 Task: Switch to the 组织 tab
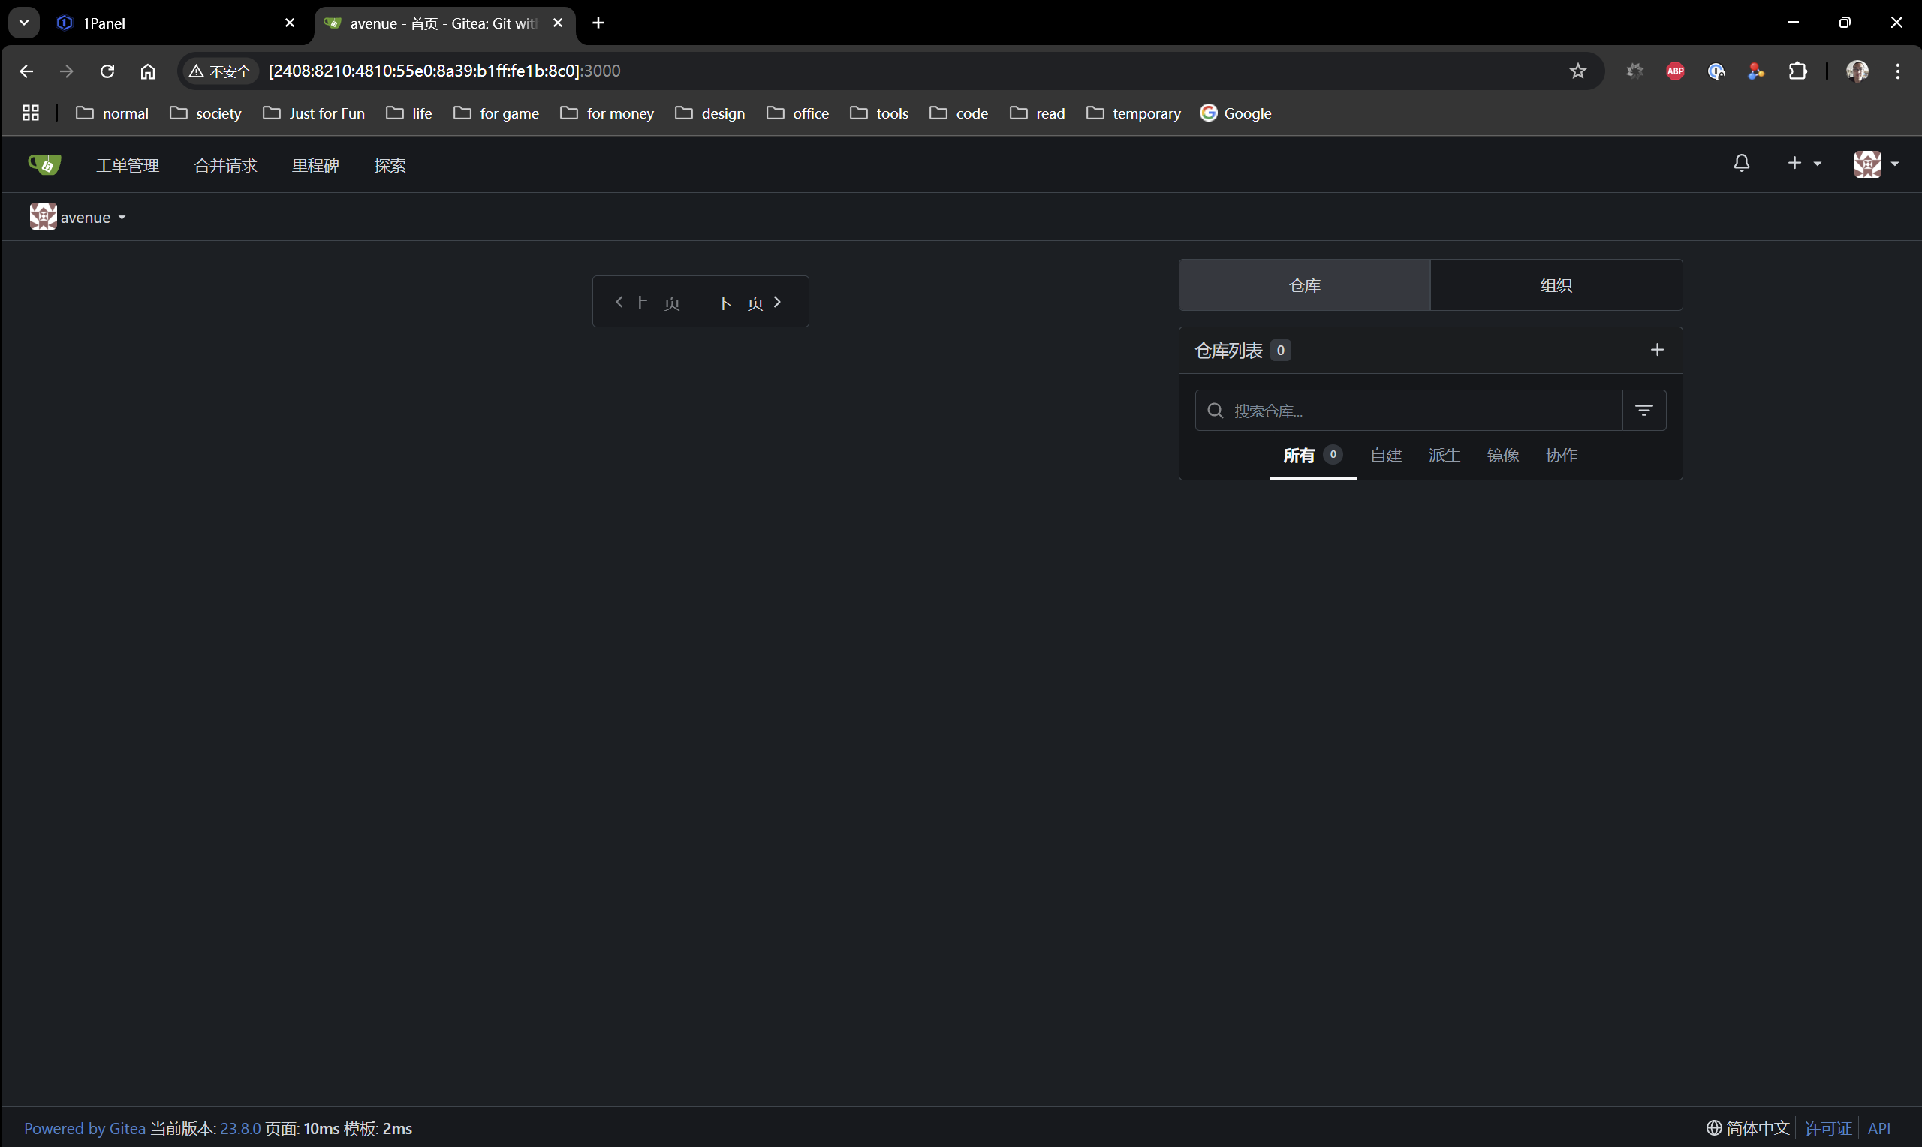coord(1556,285)
